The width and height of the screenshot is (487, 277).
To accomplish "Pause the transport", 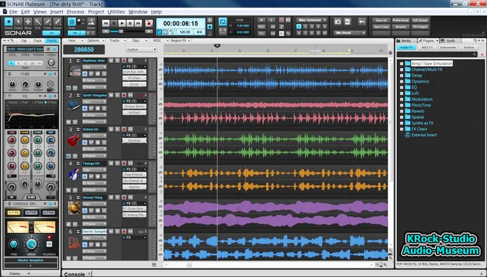I will point(130,23).
